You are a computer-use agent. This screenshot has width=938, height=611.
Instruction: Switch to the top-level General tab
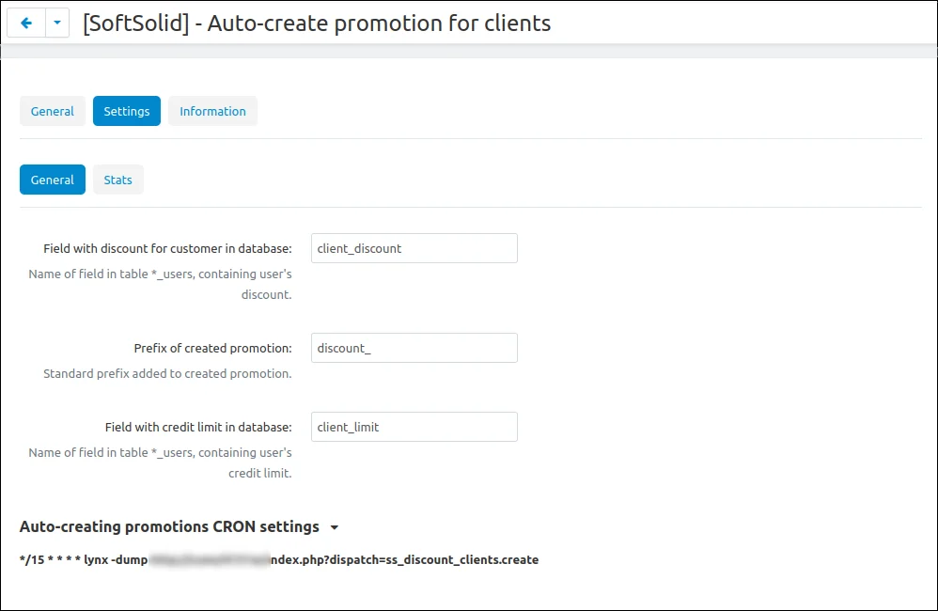click(x=53, y=111)
